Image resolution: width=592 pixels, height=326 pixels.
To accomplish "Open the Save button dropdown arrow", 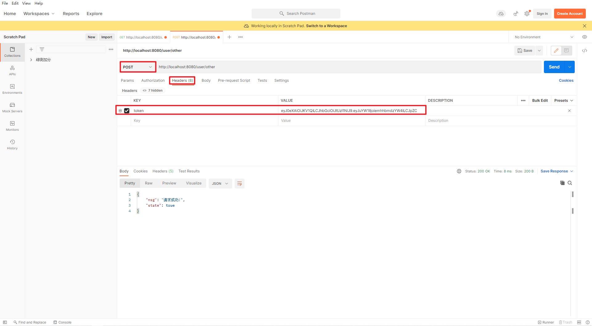I will (x=539, y=51).
